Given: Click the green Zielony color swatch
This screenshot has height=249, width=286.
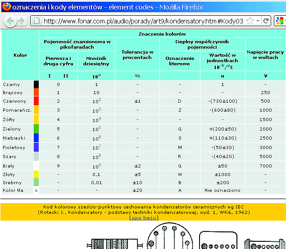Looking at the screenshot, I should coord(36,129).
